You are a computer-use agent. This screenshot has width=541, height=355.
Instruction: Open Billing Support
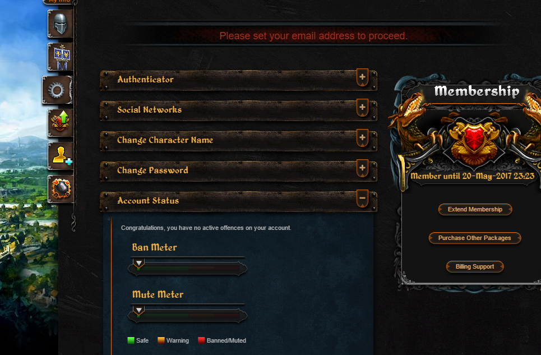pyautogui.click(x=475, y=267)
